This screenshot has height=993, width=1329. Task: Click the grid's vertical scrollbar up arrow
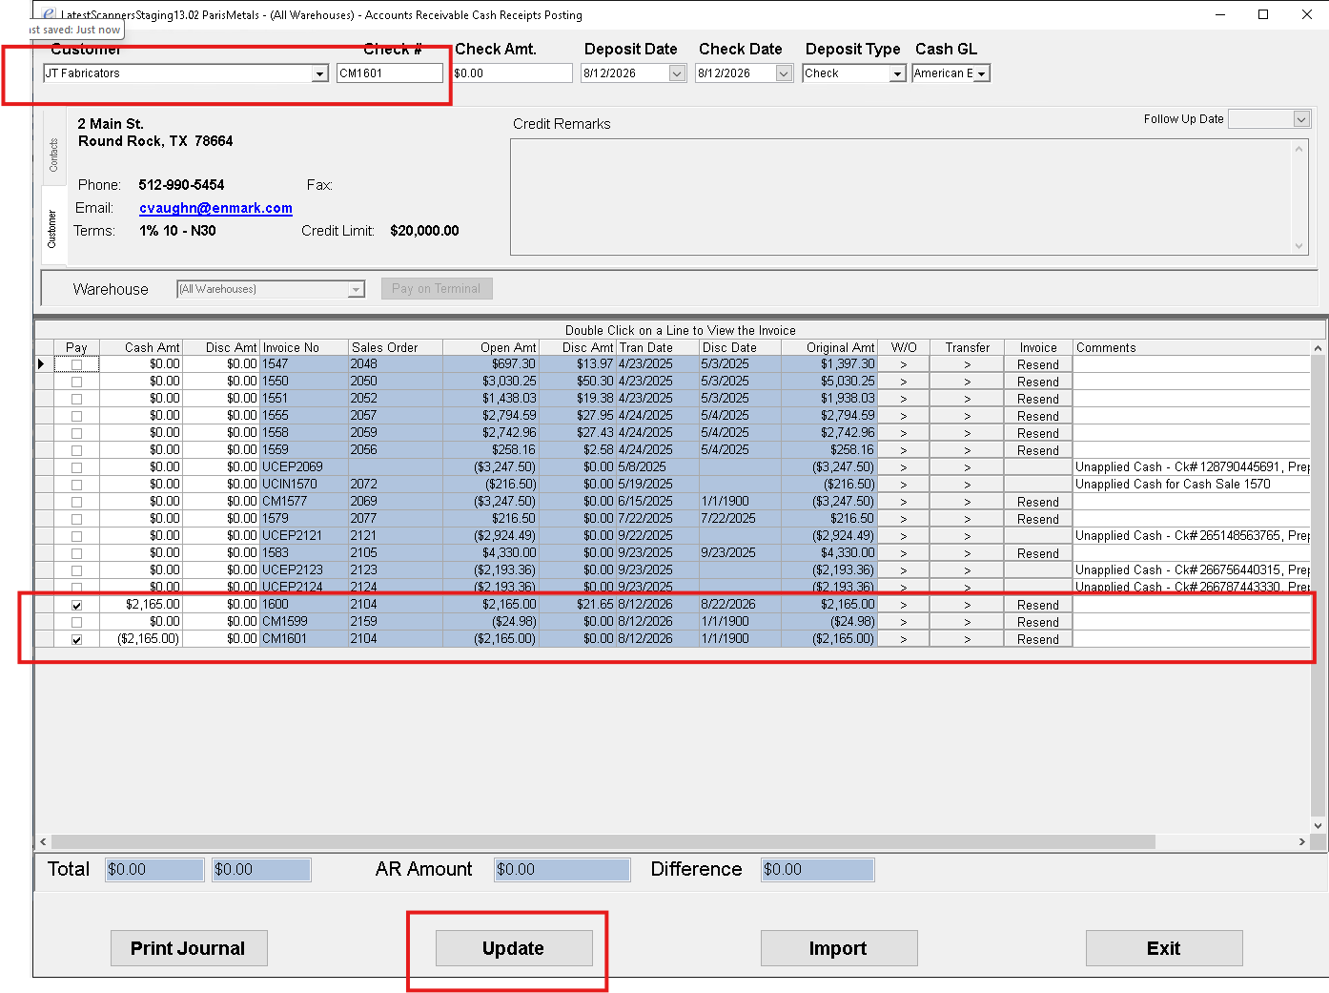pos(1318,348)
